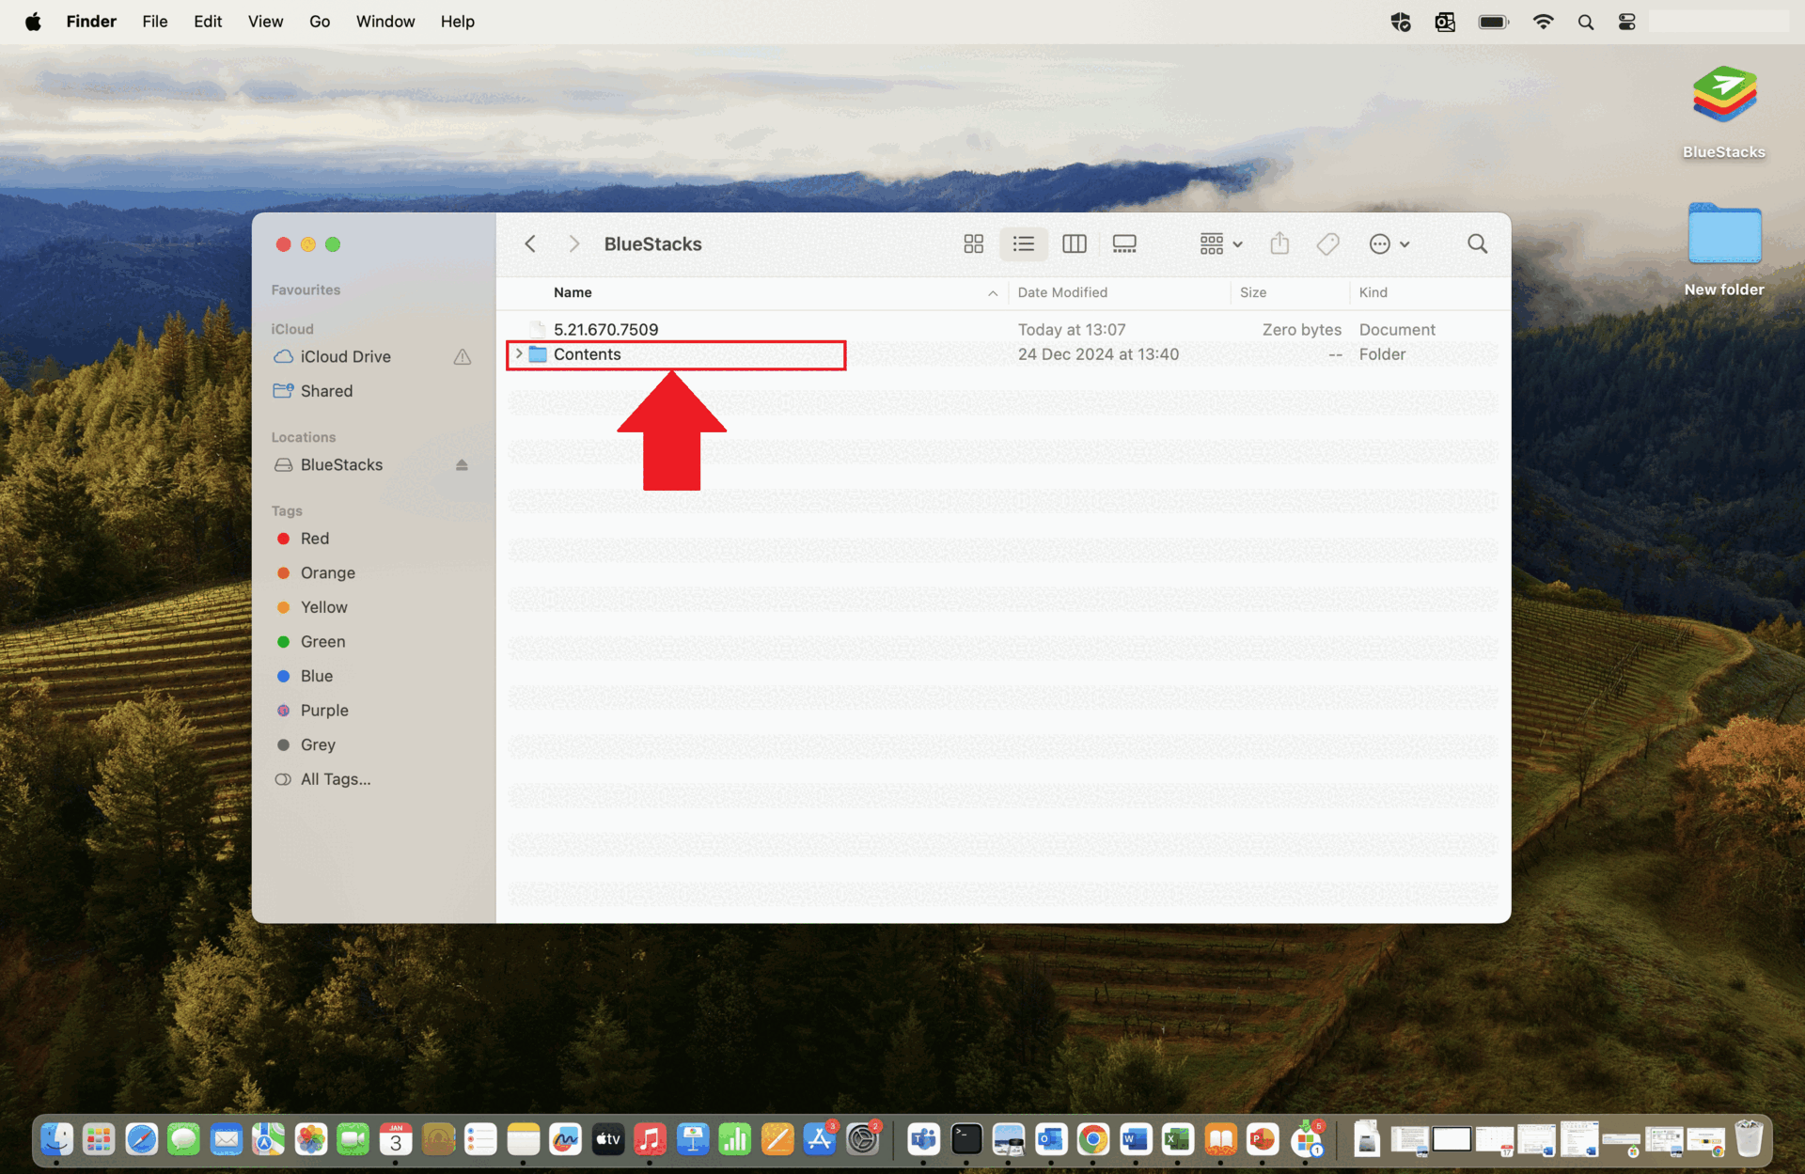Launch Apple TV from the Dock
1805x1174 pixels.
point(607,1140)
